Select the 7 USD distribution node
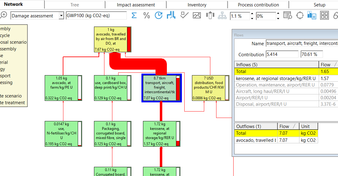338x176 pixels. (211, 88)
